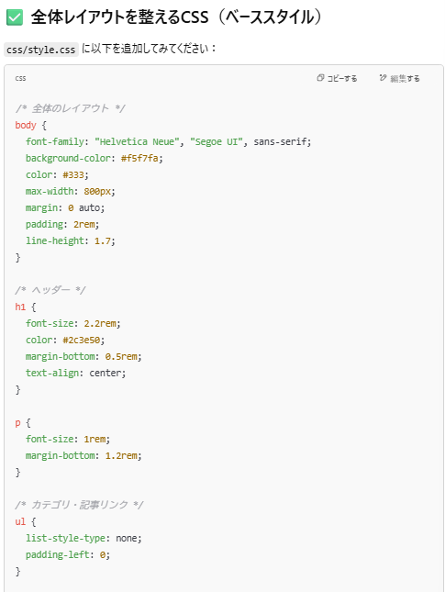Click the body selector in the code

point(26,125)
